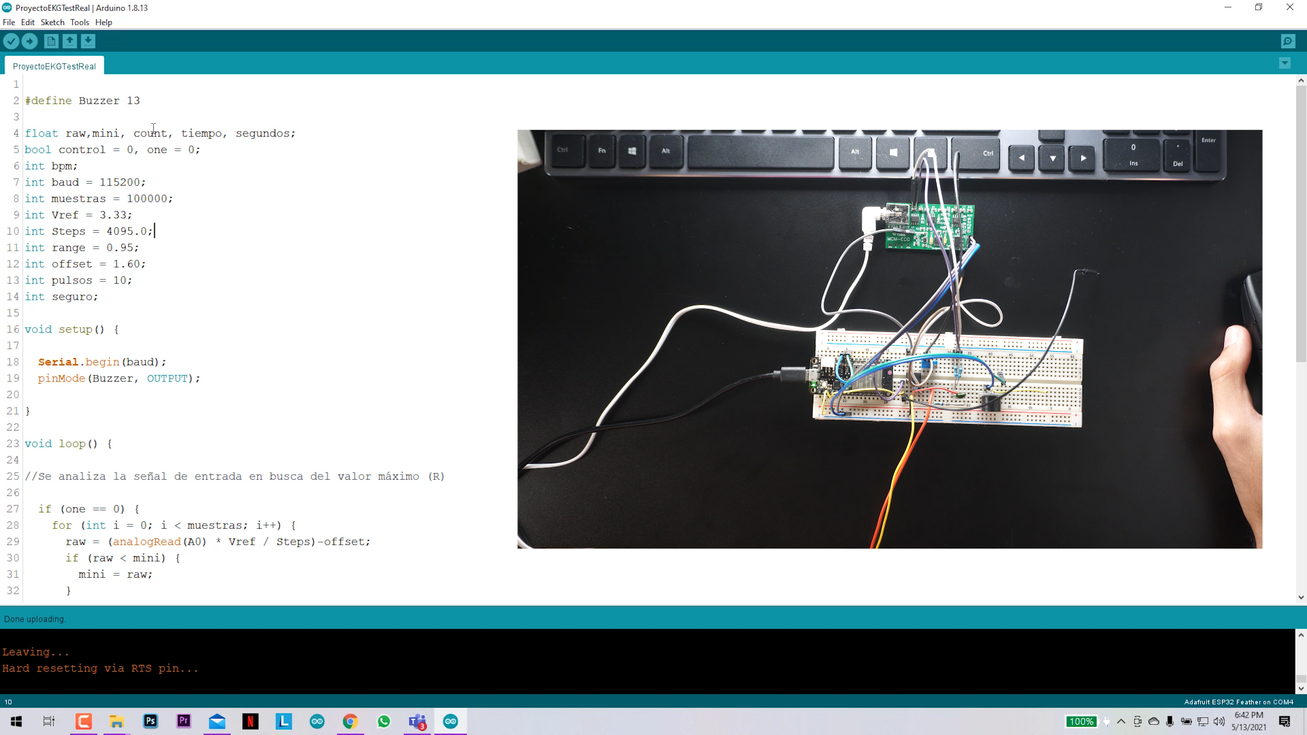Screen dimensions: 1307x735
Task: Show hidden icons in the system tray
Action: [x=1121, y=721]
